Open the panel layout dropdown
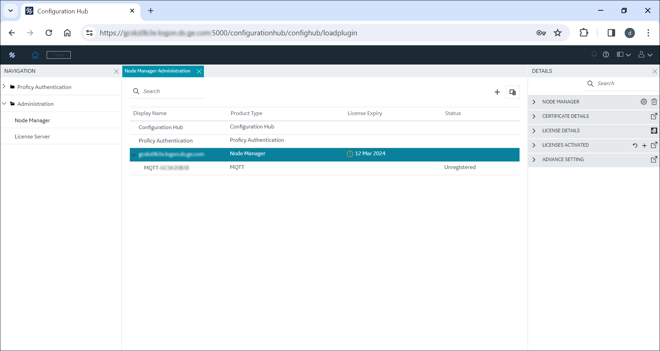This screenshot has height=351, width=660. click(624, 55)
